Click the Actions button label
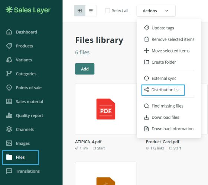Viewport: 208px width, 185px height. point(150,11)
